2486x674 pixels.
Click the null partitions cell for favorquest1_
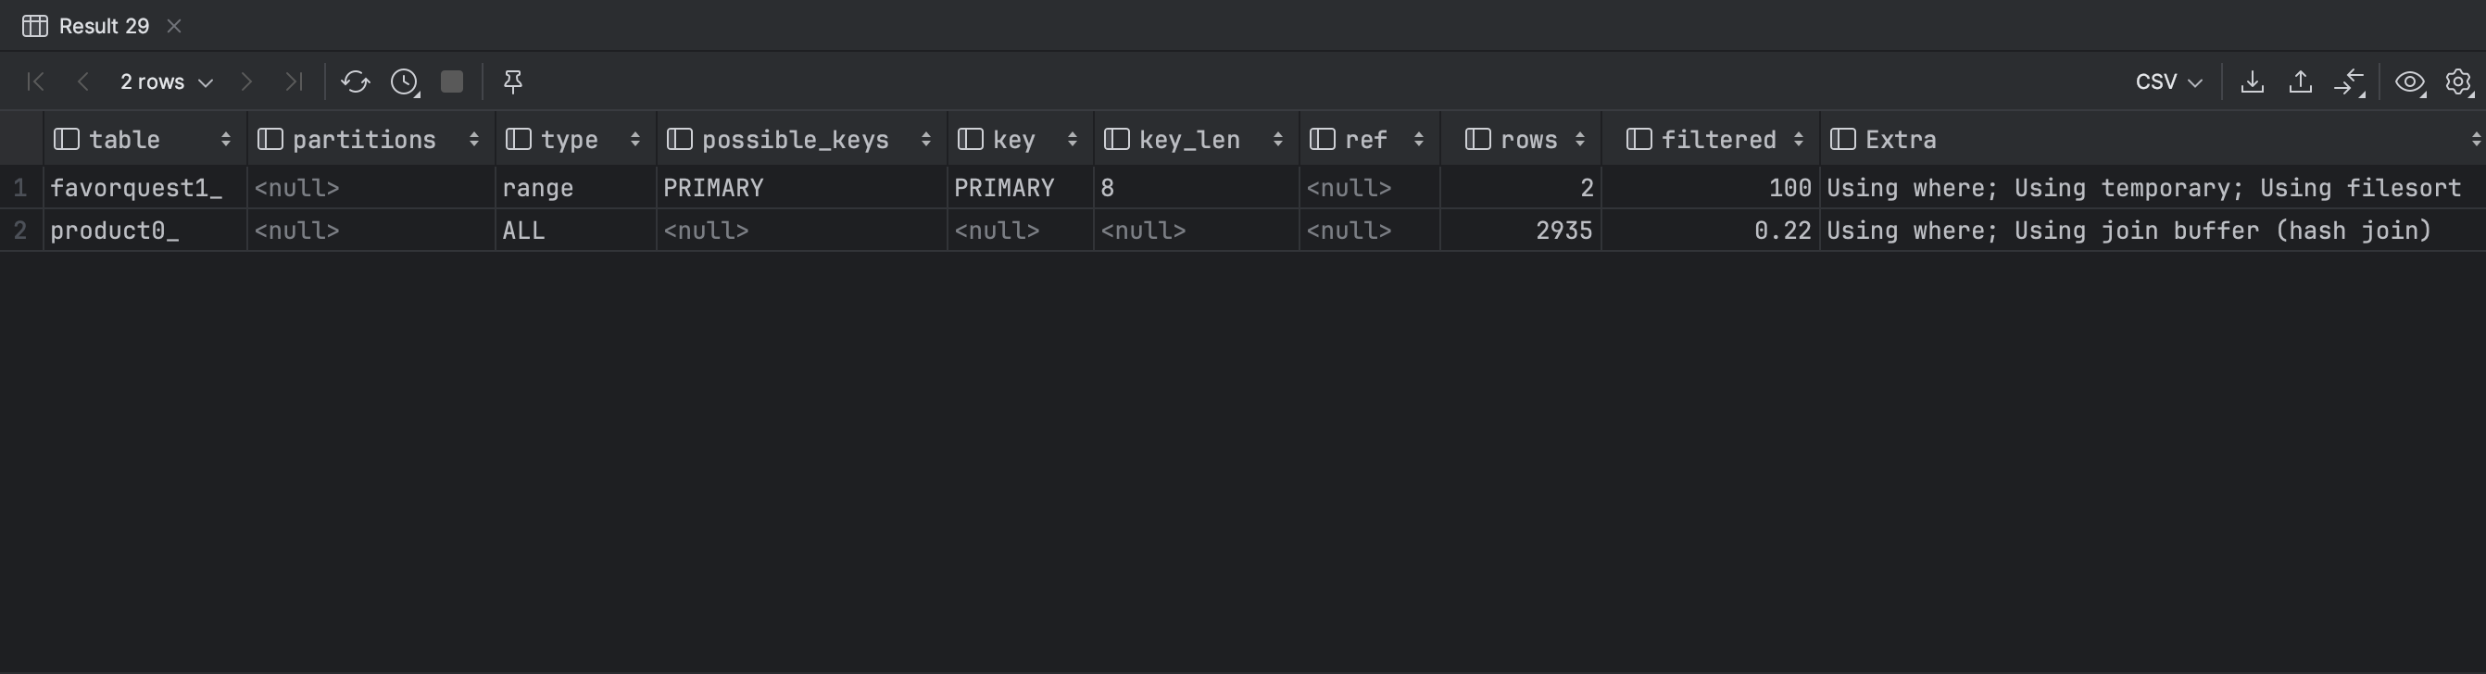coord(371,188)
